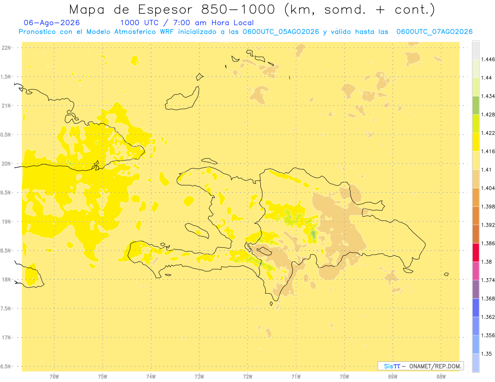Viewport: 495px width, 382px height.
Task: Select the green swatch between 1.428 and 1.434
Action: coord(476,105)
